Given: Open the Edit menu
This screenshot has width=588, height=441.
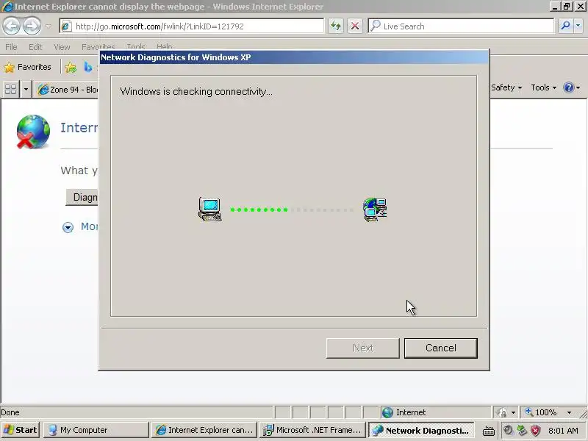Looking at the screenshot, I should [35, 47].
